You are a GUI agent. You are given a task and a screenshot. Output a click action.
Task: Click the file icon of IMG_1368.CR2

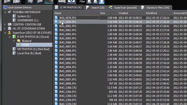[x=56, y=87]
